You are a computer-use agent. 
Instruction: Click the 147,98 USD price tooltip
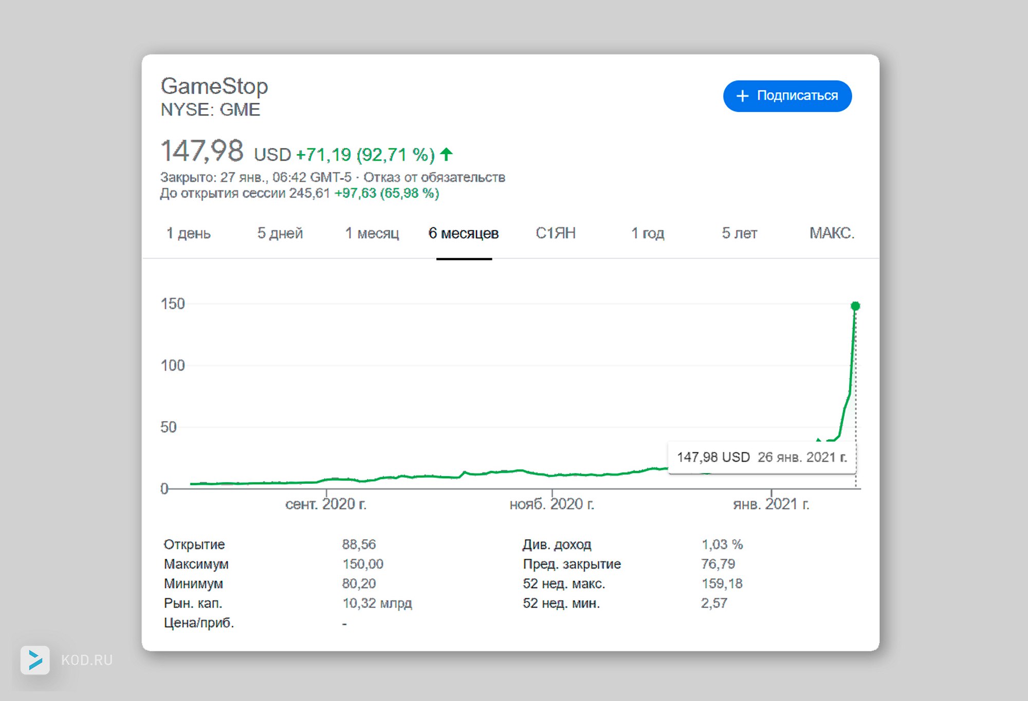click(761, 457)
